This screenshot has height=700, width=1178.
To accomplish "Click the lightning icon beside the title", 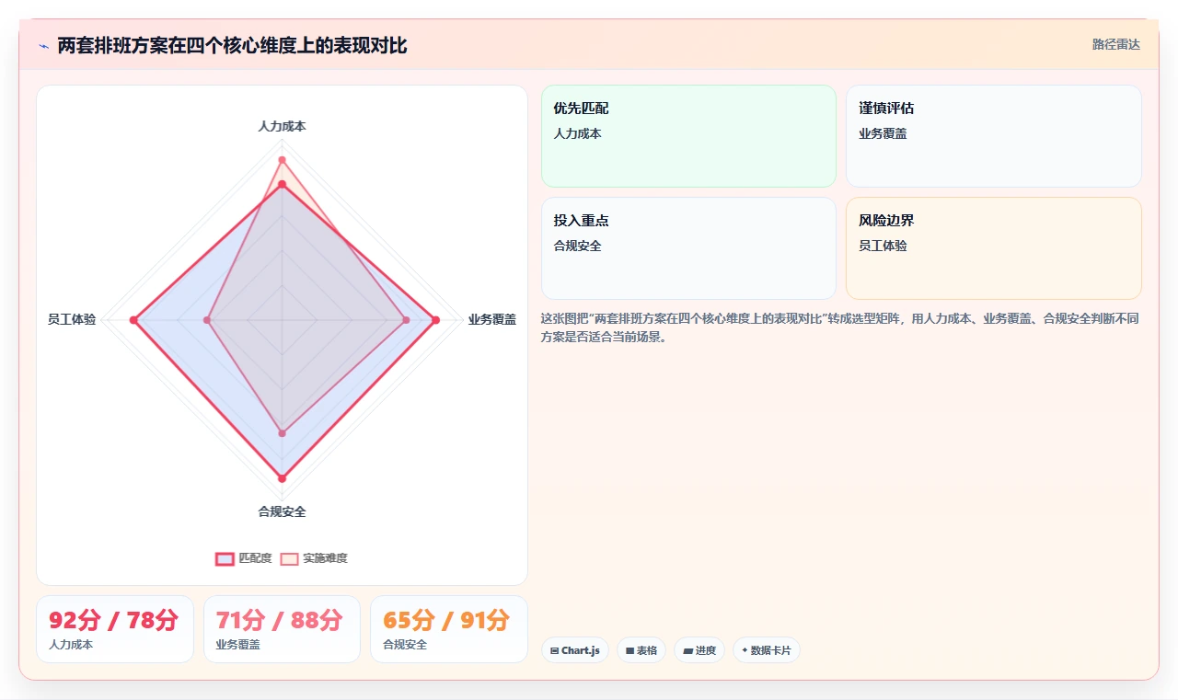I will pos(43,46).
